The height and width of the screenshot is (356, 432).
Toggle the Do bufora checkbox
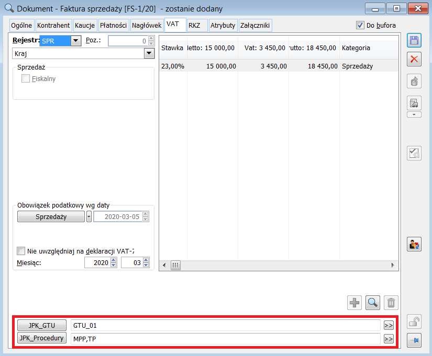coord(360,25)
